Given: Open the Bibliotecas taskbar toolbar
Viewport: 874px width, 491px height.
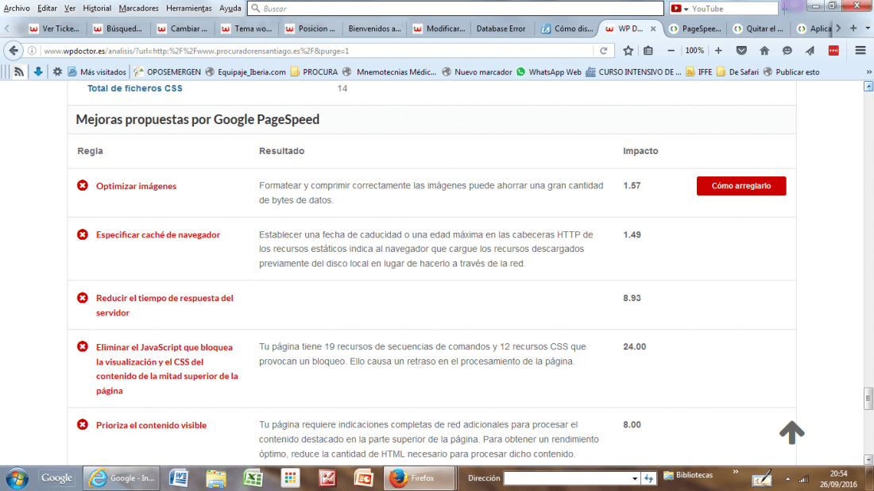Looking at the screenshot, I should pyautogui.click(x=688, y=475).
